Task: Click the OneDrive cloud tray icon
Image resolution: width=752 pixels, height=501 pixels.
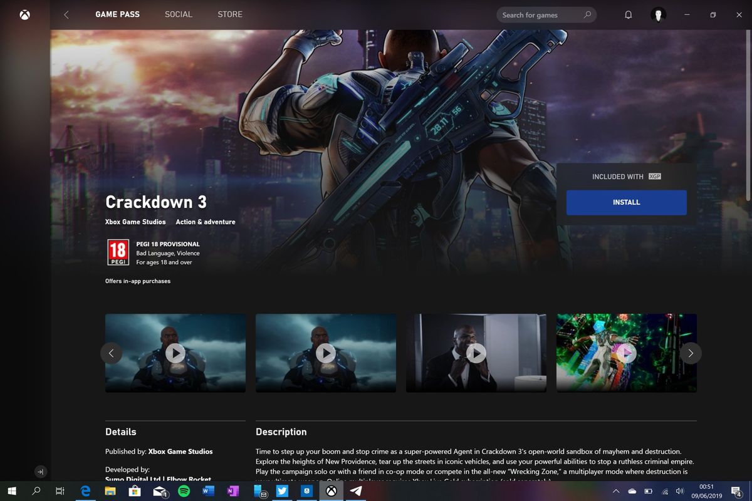Action: tap(632, 492)
